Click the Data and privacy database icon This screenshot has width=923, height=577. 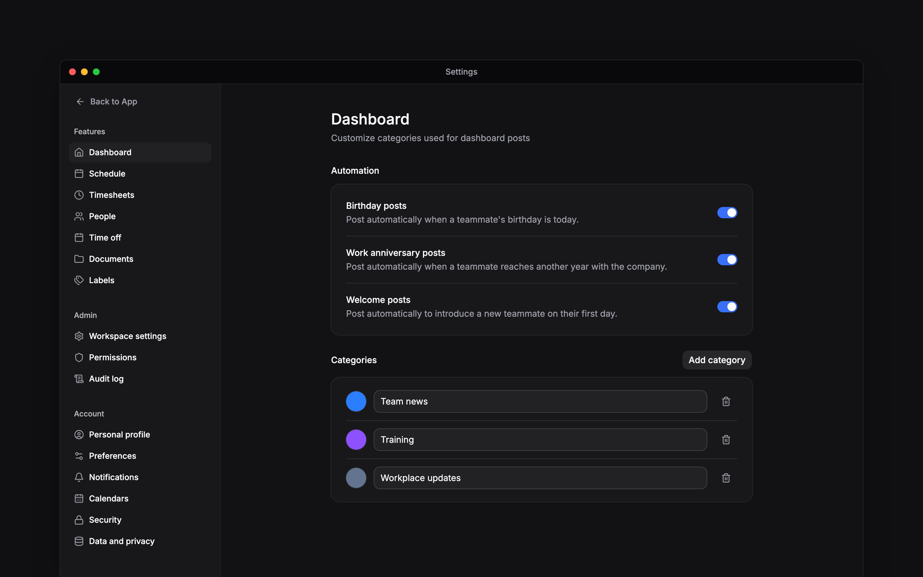(x=79, y=542)
